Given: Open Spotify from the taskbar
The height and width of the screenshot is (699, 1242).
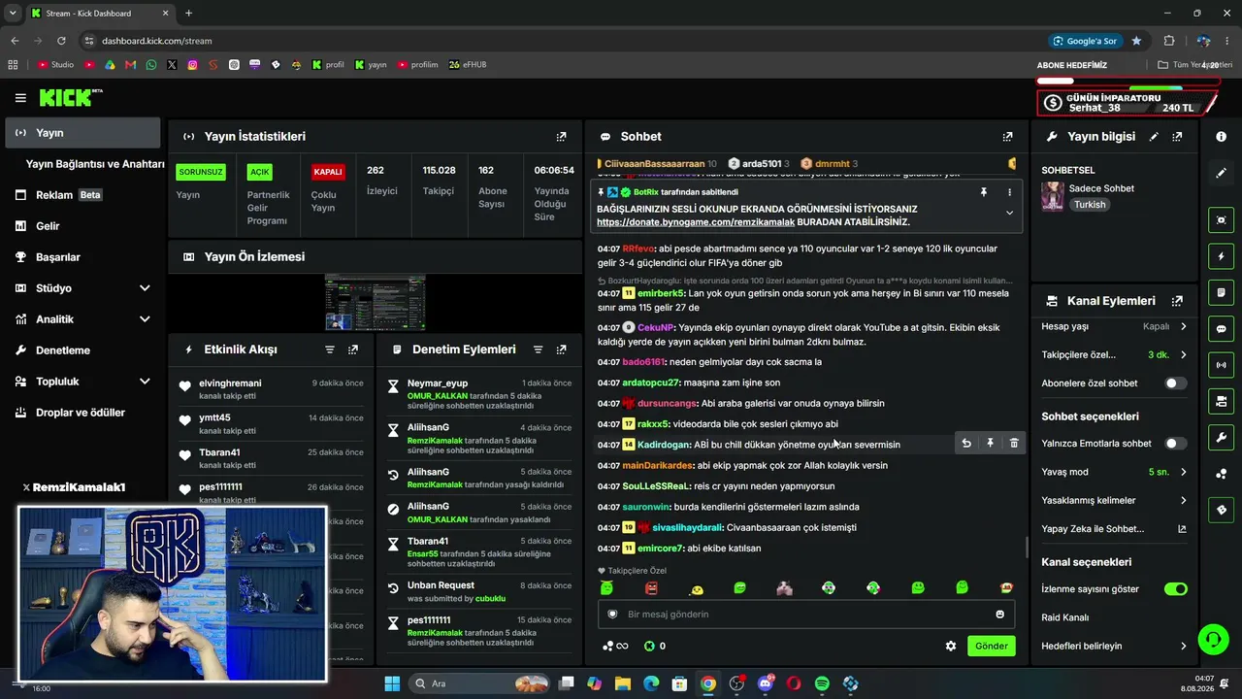Looking at the screenshot, I should tap(822, 683).
